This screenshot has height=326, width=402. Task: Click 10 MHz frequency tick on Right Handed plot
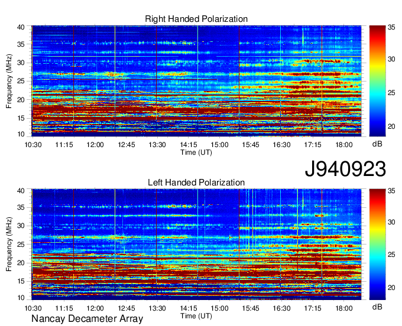click(21, 134)
